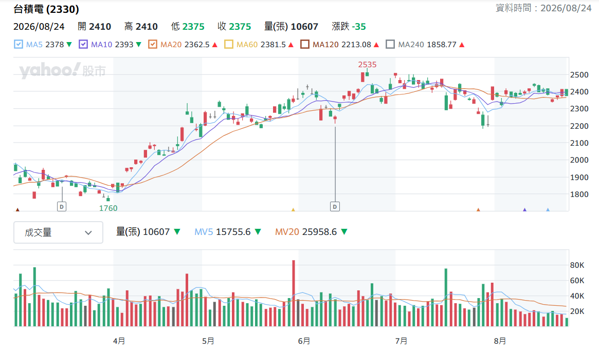Click the 漲跌 -35 change value

[x=349, y=26]
